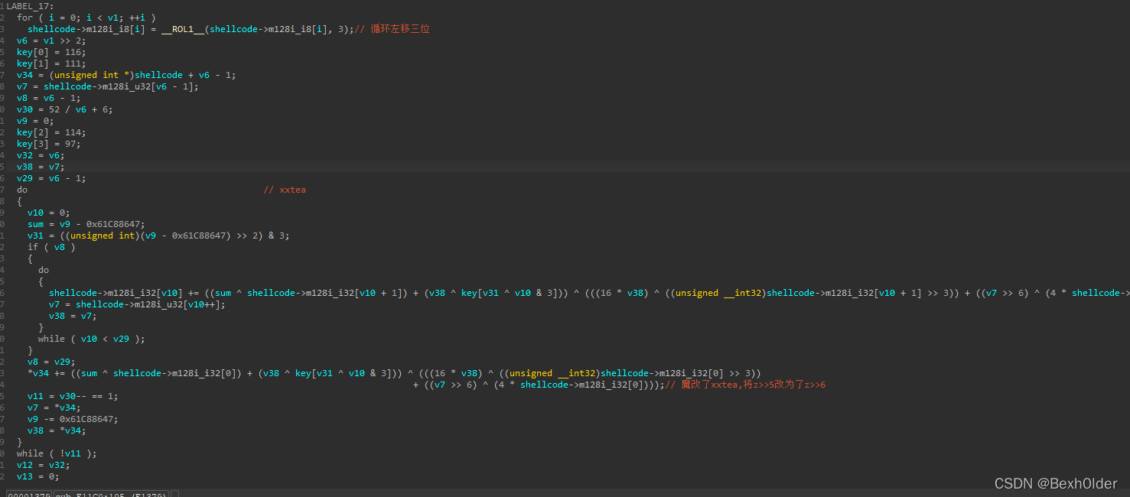Select line 'v6 = v1 >> 2;'
The image size is (1130, 497).
coord(51,41)
